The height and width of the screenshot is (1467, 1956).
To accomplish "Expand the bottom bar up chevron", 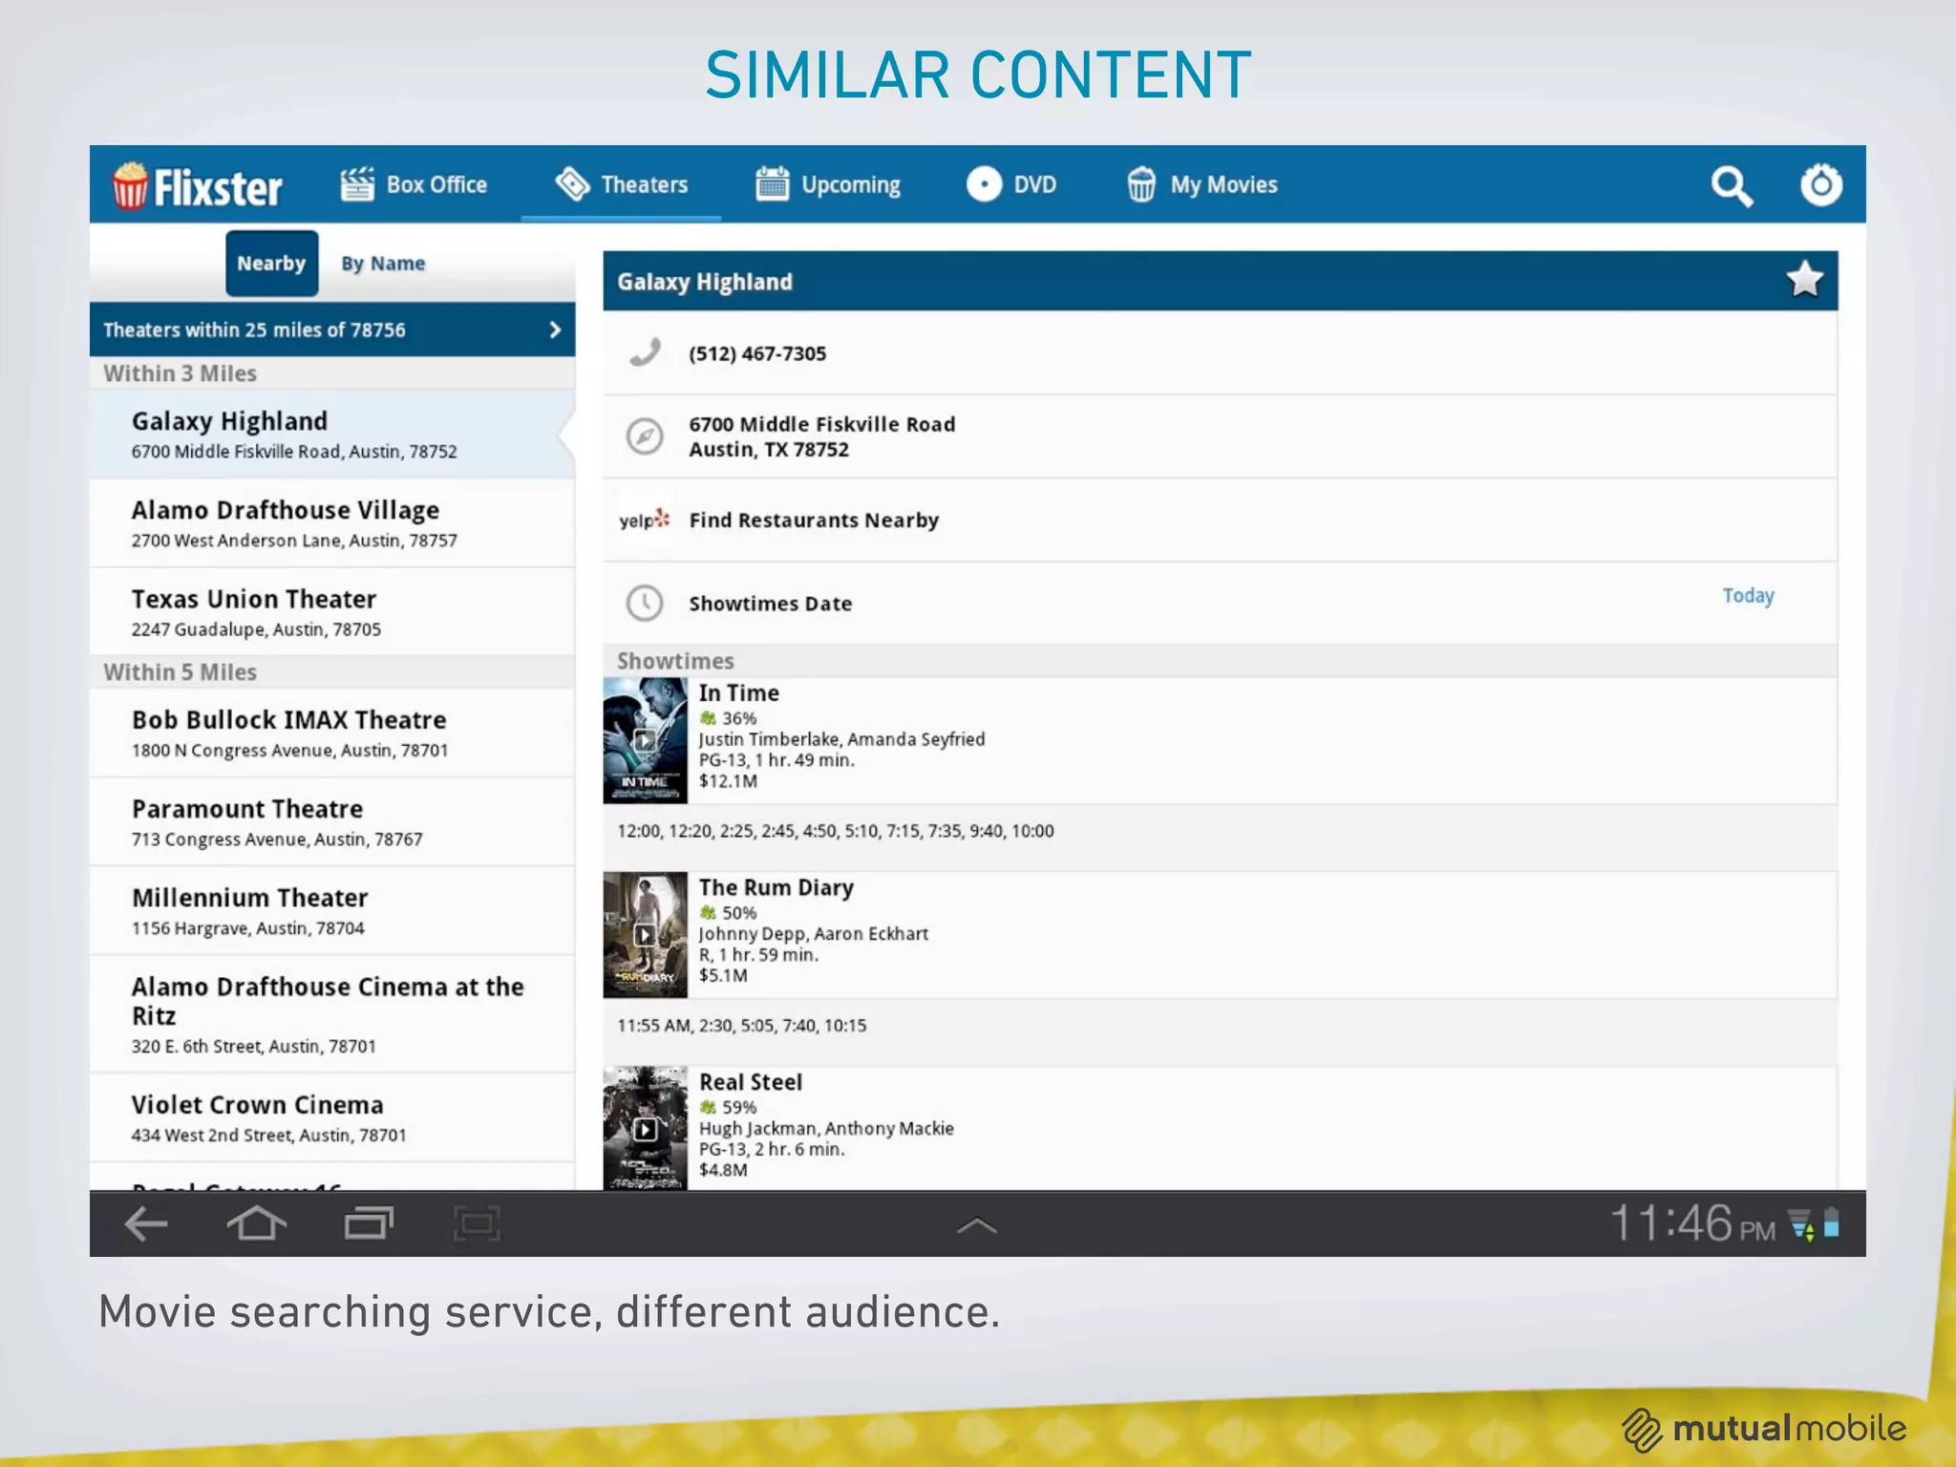I will 977,1225.
